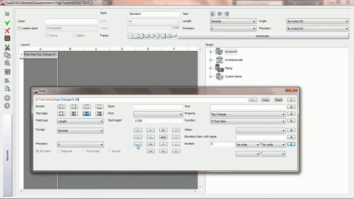
Task: Select the No line radio button
Action: tap(110, 151)
